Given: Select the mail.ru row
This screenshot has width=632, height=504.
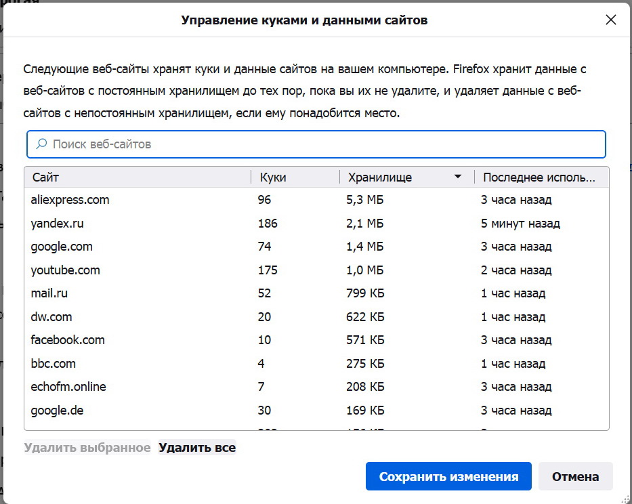Looking at the screenshot, I should pyautogui.click(x=316, y=293).
